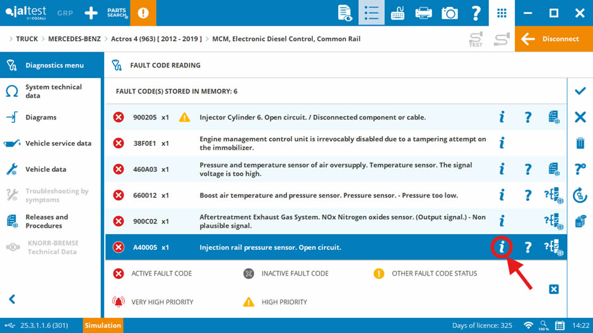Open help for fault 460A03

[x=528, y=169]
